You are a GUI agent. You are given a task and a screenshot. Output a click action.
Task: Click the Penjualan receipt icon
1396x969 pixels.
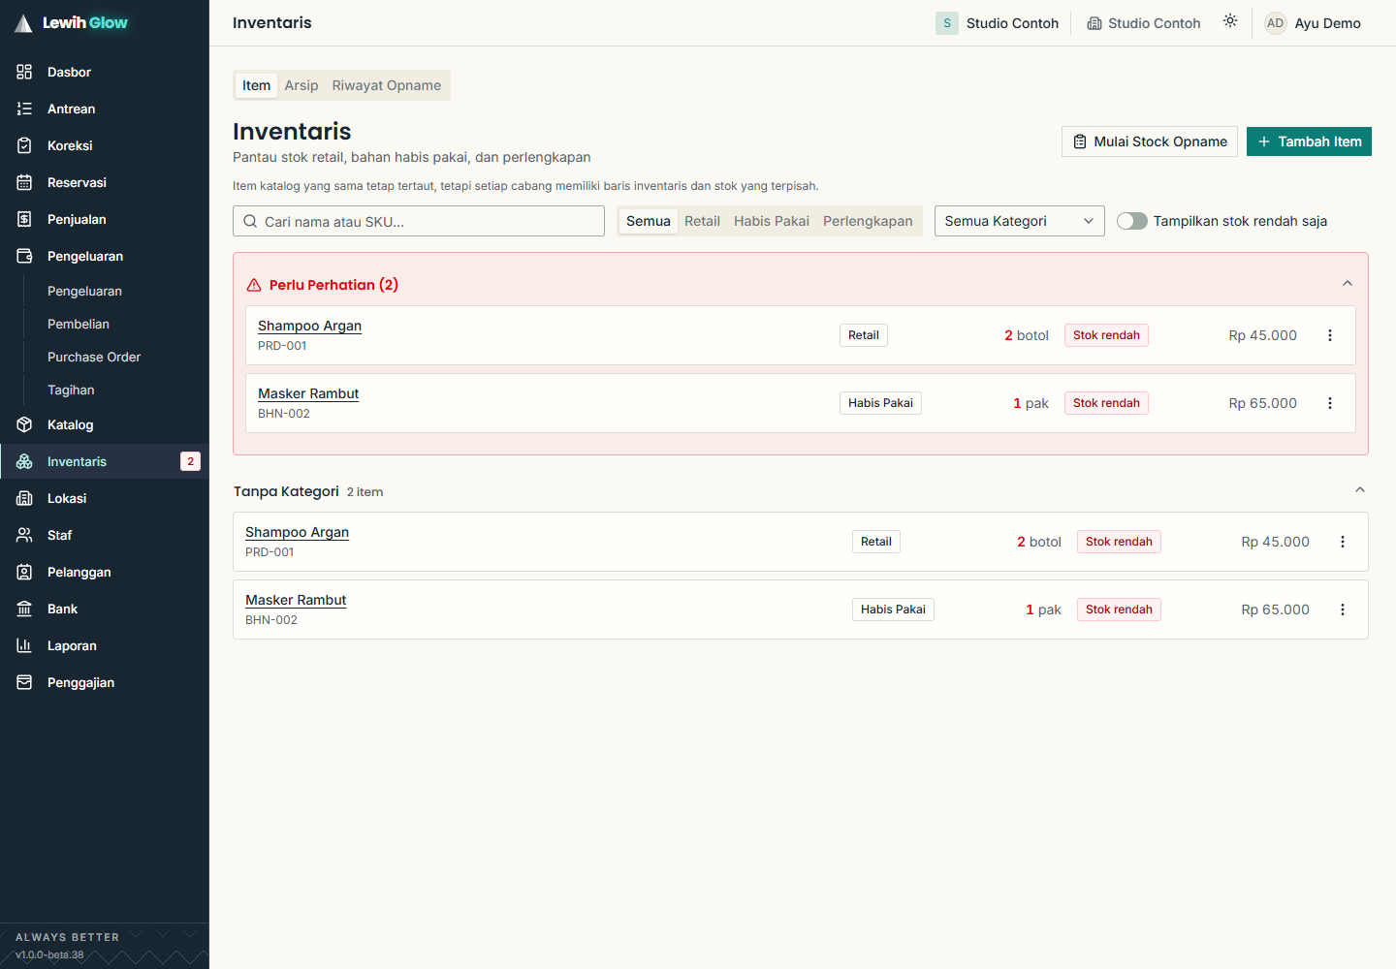[x=24, y=219]
